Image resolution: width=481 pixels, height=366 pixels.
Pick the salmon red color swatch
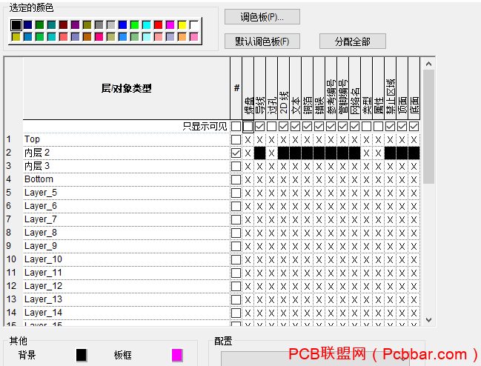click(x=64, y=37)
